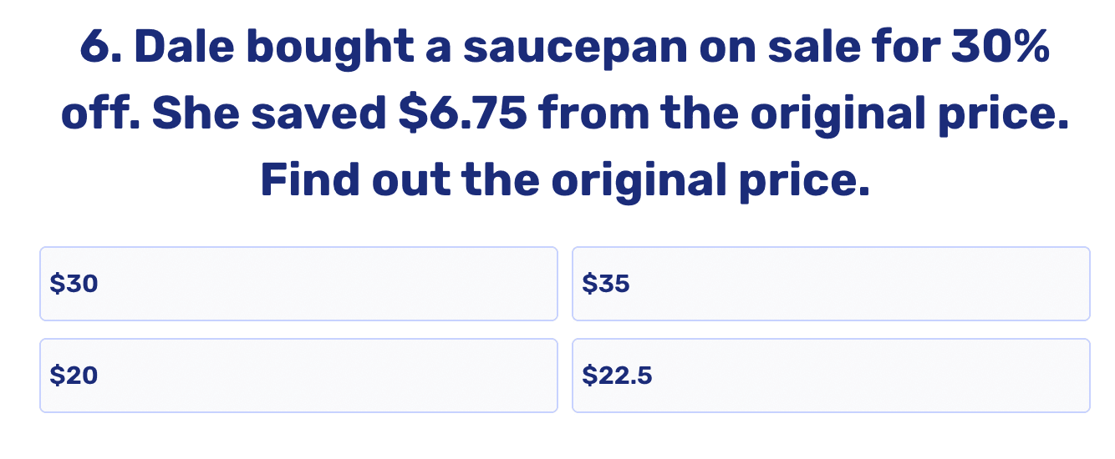Click the word "Find" in the question
The width and height of the screenshot is (1115, 459).
(x=309, y=179)
